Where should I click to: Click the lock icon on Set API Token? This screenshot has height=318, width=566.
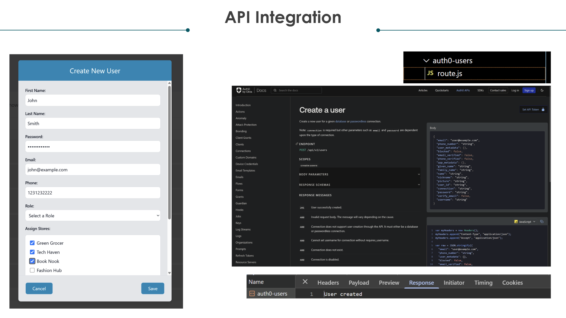(x=543, y=110)
